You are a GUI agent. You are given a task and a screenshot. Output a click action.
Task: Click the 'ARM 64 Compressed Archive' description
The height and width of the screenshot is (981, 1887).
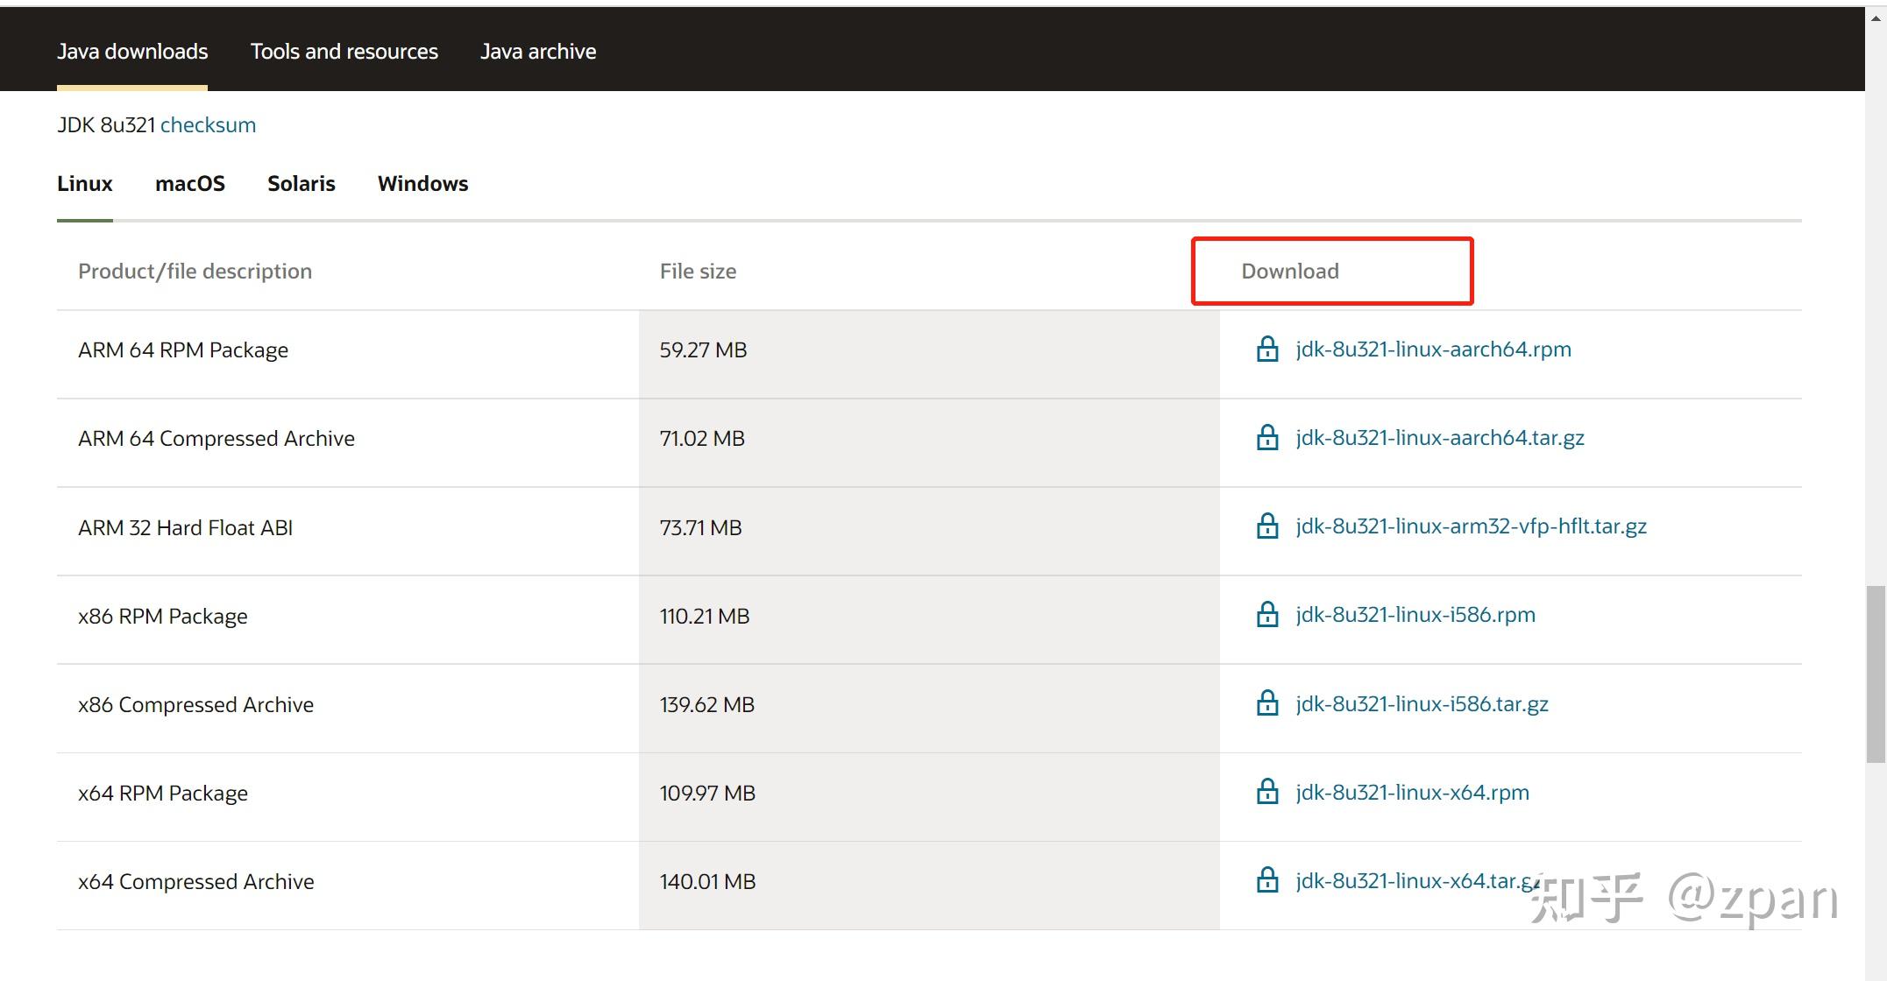(216, 439)
